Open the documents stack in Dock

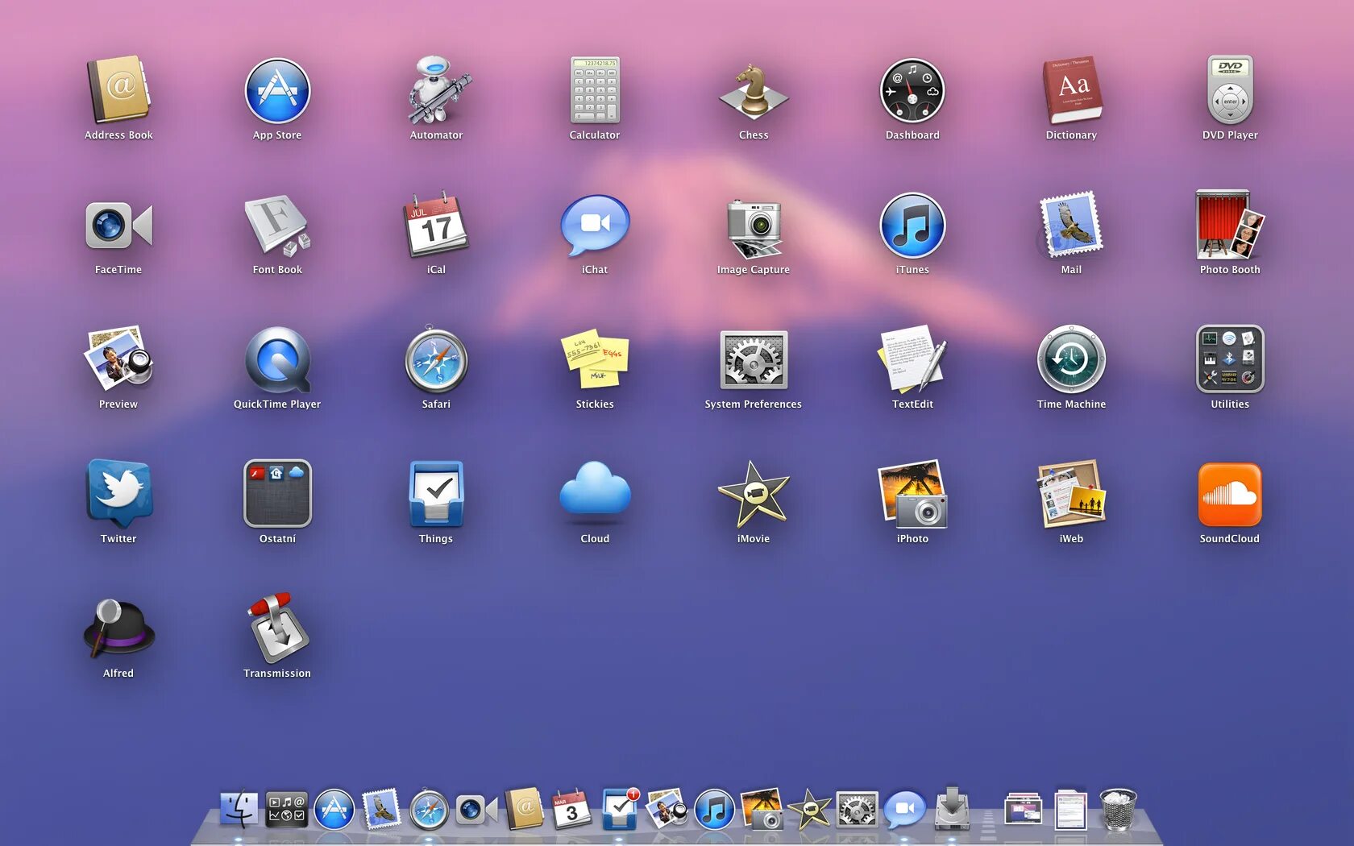tap(1071, 810)
